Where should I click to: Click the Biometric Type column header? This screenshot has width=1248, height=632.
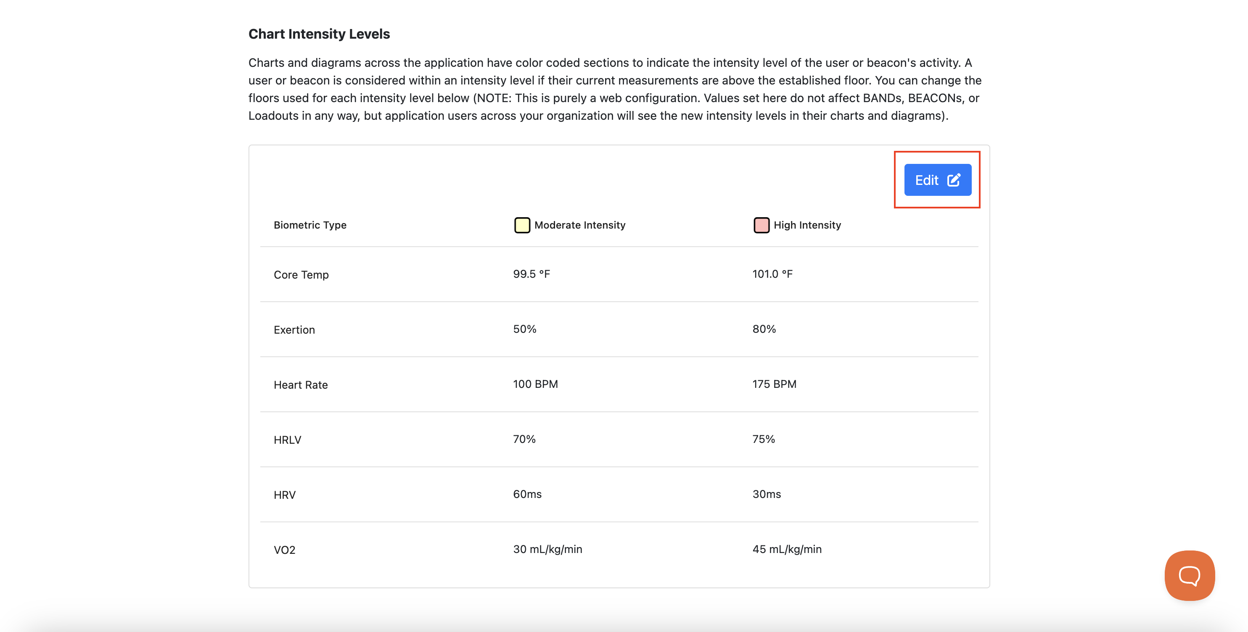[x=311, y=225]
